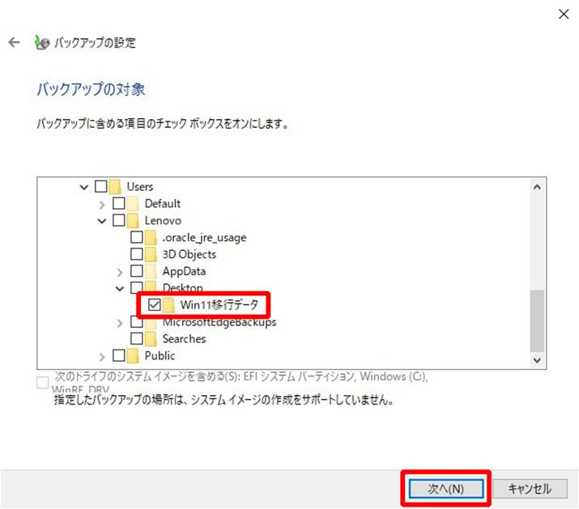Expand the Default folder node
Viewport: 579px width, 509px height.
[102, 204]
